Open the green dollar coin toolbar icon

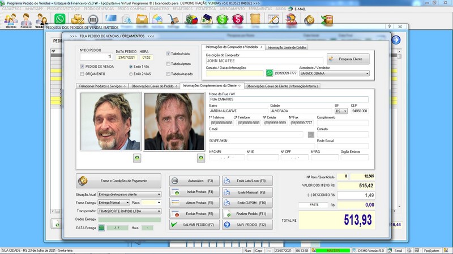click(222, 19)
